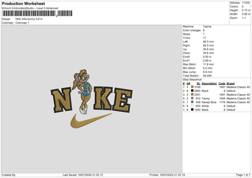This screenshot has height=178, width=252.
Task: Click the Stitches value '11339'
Action: tap(246, 3)
